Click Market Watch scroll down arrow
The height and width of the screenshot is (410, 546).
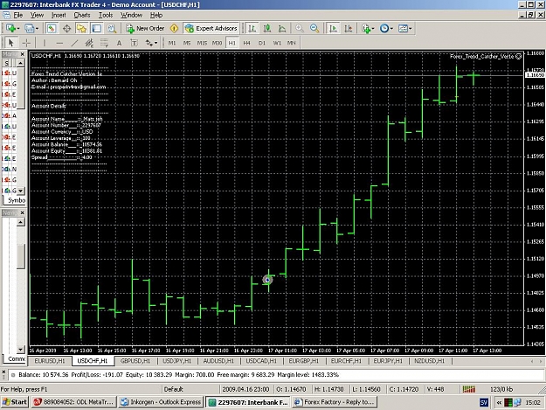pos(21,191)
